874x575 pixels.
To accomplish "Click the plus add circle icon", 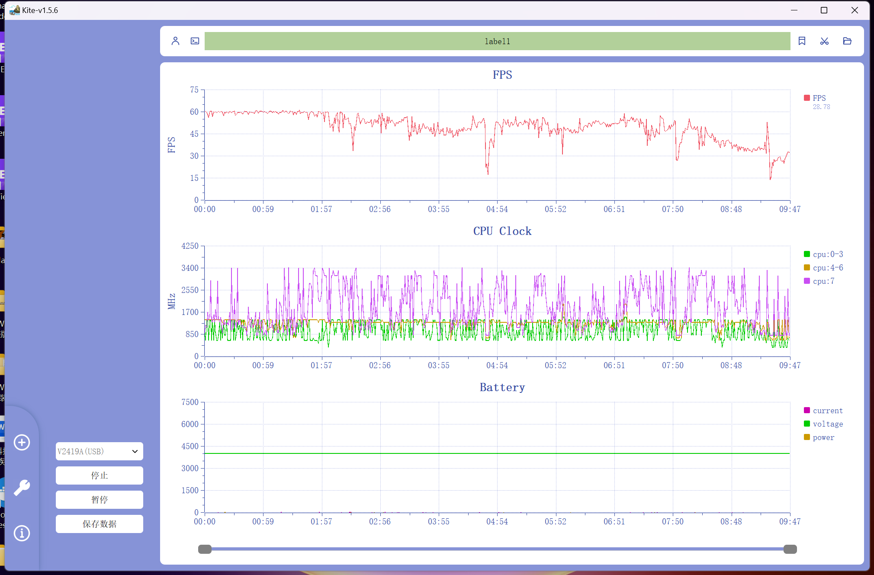I will point(22,442).
